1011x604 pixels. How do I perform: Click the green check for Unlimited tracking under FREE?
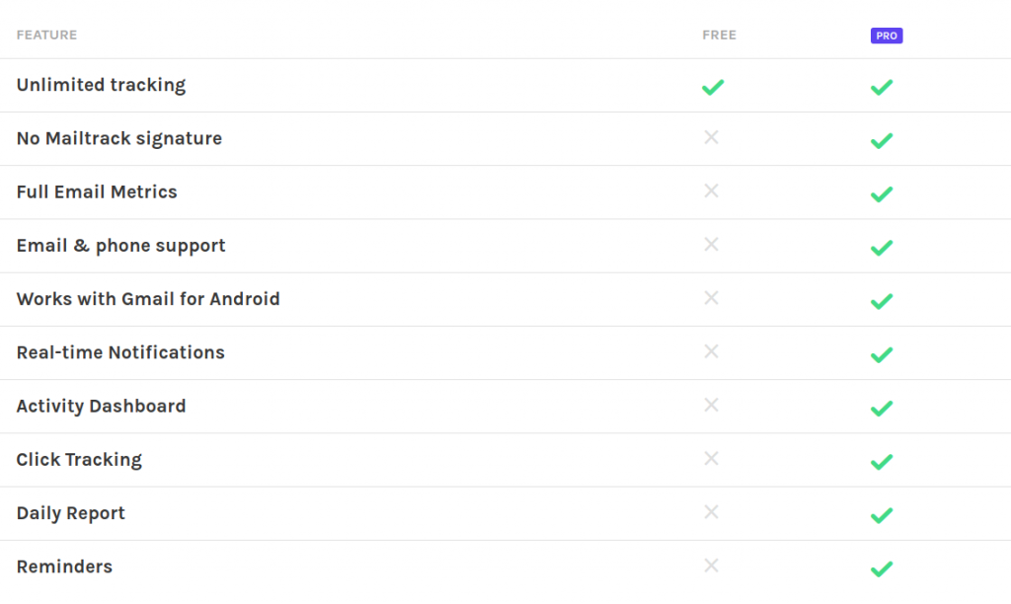713,87
